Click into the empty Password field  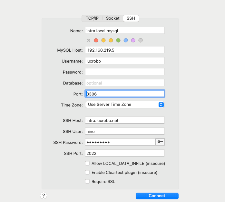pyautogui.click(x=125, y=72)
